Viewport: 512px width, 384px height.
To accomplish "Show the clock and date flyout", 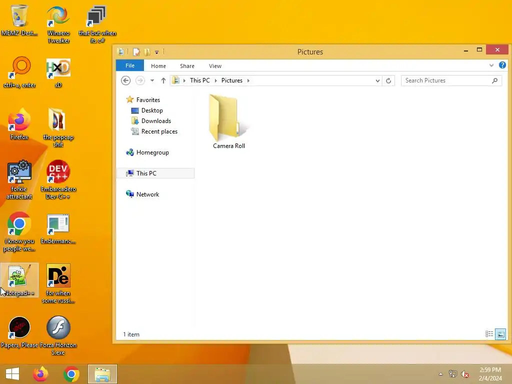I will 490,374.
